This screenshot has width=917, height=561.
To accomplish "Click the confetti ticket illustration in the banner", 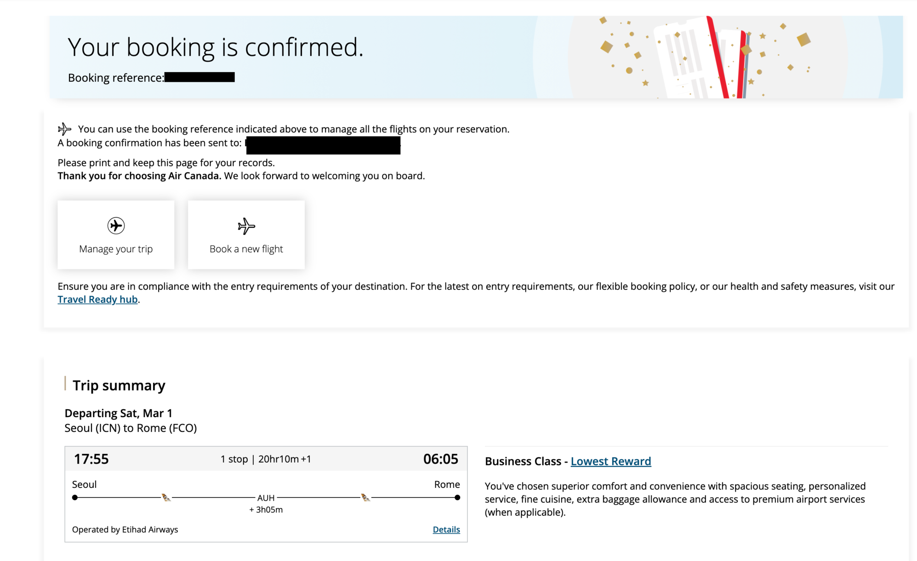I will click(x=703, y=57).
